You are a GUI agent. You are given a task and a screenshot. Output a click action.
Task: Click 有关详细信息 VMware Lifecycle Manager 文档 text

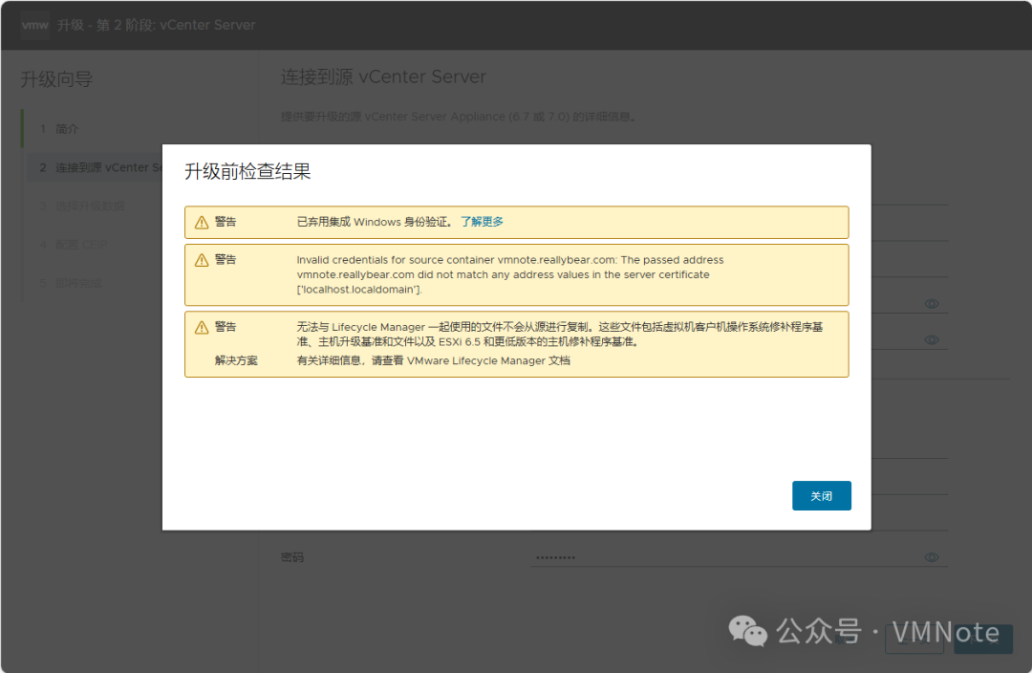[x=433, y=360]
